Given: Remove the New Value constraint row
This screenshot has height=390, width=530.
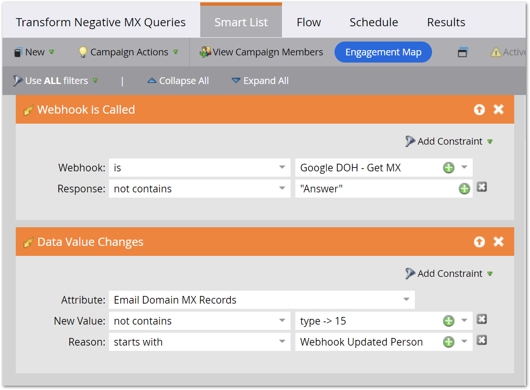Looking at the screenshot, I should (x=482, y=319).
